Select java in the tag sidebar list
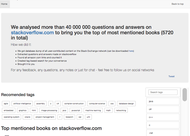 point(163,101)
